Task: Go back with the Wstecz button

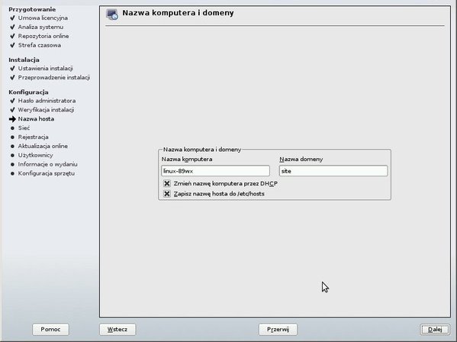Action: (117, 330)
